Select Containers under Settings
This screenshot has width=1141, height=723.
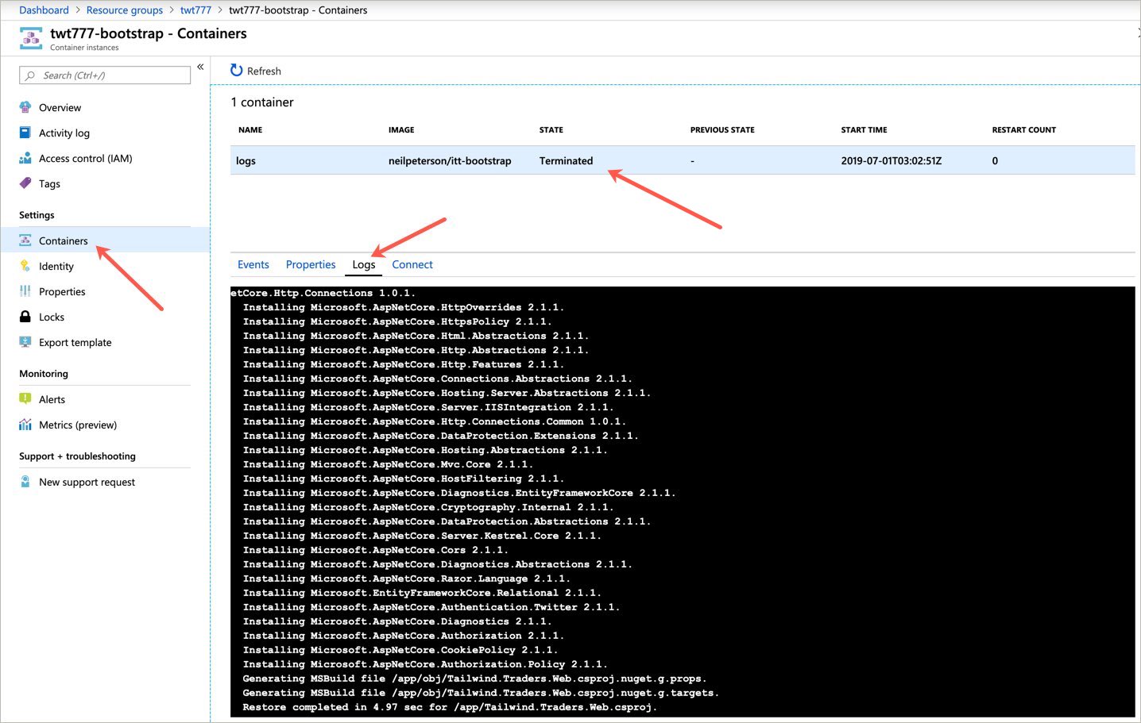point(64,241)
